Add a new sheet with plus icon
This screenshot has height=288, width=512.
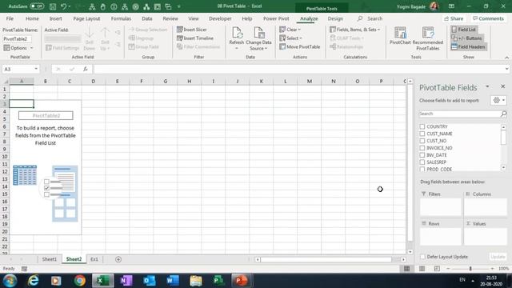[x=118, y=259]
